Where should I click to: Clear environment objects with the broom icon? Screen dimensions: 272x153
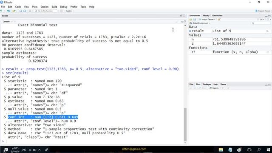coord(219,20)
